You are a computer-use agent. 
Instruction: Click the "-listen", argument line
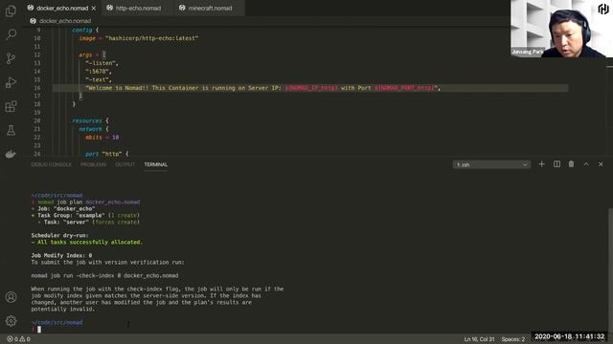coord(102,63)
